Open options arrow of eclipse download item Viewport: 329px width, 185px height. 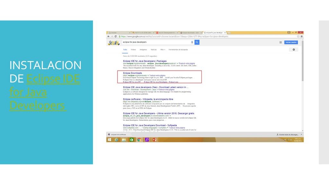tap(131, 135)
